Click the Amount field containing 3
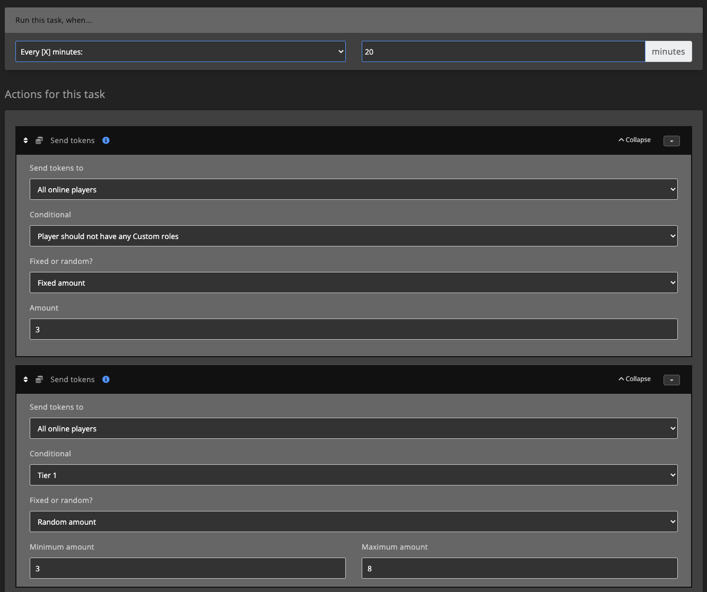Screen dimensions: 707x592 [x=354, y=329]
